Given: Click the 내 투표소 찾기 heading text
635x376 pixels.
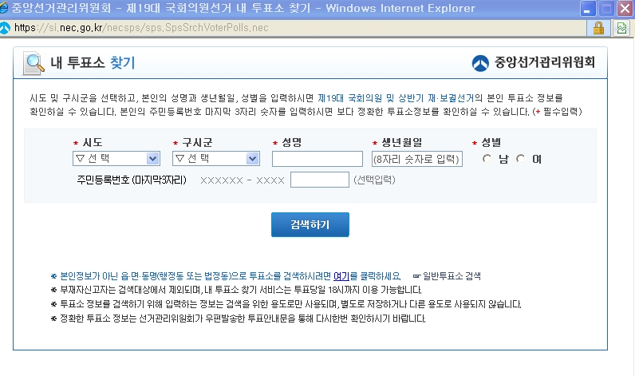Looking at the screenshot, I should click(93, 63).
